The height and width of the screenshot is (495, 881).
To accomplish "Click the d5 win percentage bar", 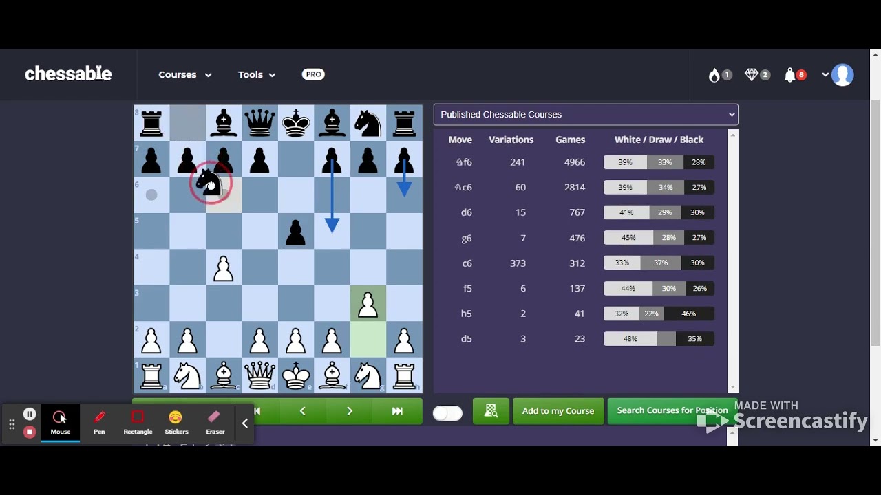I will click(659, 338).
